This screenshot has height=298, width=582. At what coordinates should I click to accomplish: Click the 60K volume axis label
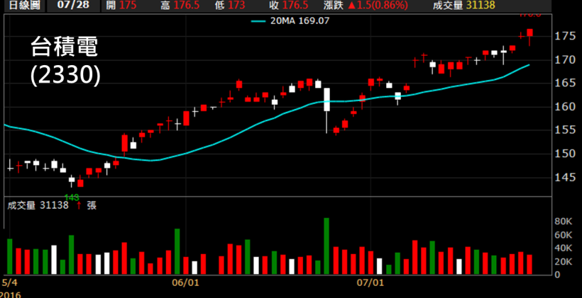pos(563,235)
